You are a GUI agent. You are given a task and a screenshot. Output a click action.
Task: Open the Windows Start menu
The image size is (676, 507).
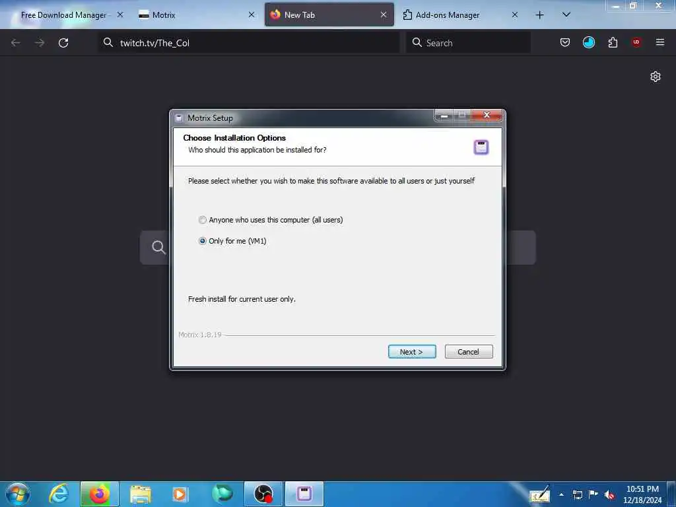(x=18, y=494)
